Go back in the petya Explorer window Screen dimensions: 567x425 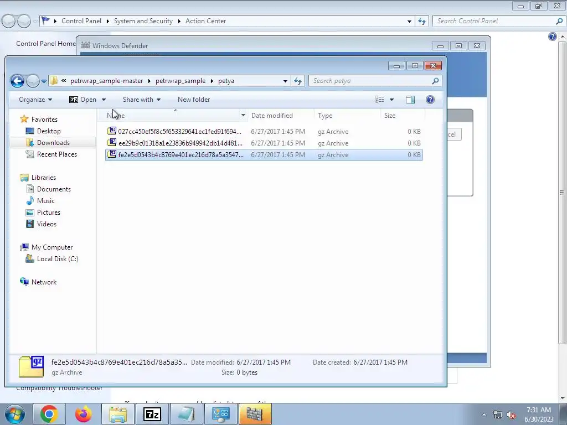[17, 81]
